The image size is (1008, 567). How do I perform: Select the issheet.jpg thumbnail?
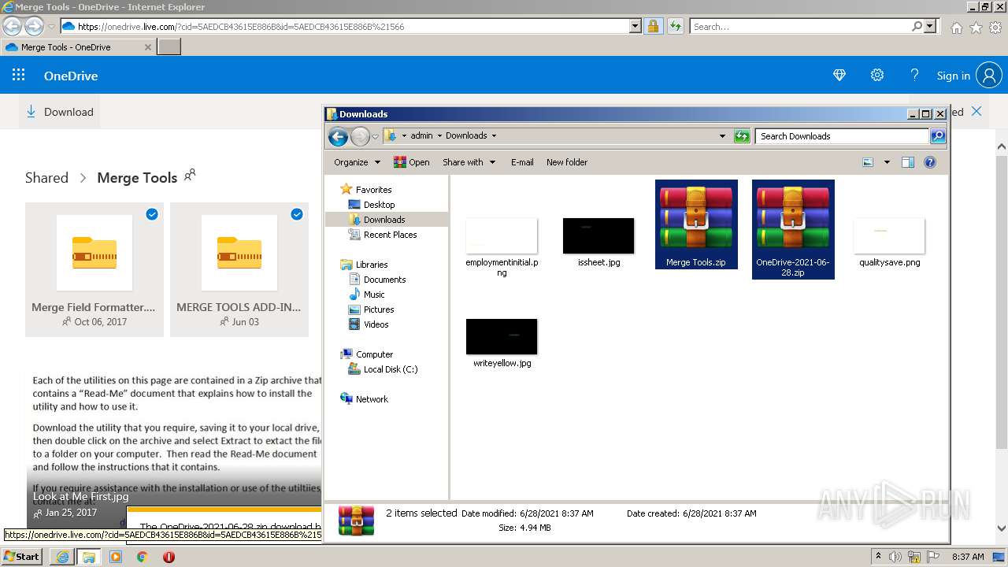(x=598, y=235)
